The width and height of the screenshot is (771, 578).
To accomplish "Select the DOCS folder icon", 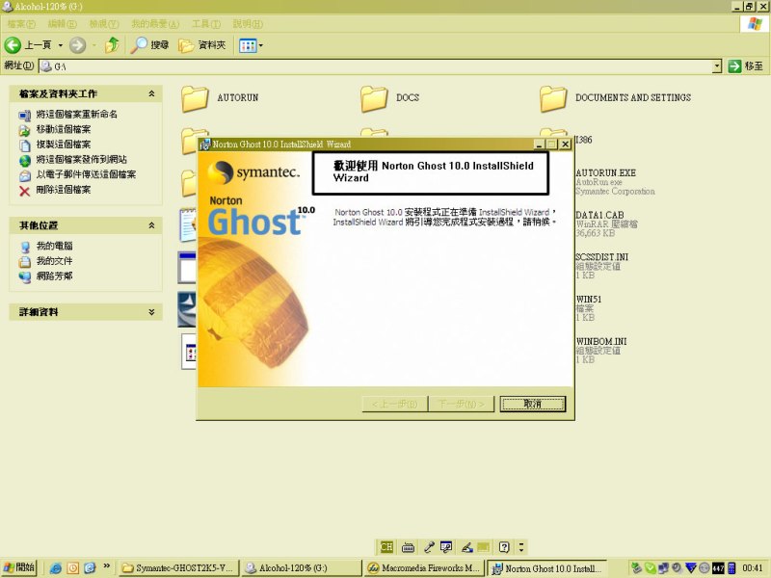I will (374, 98).
